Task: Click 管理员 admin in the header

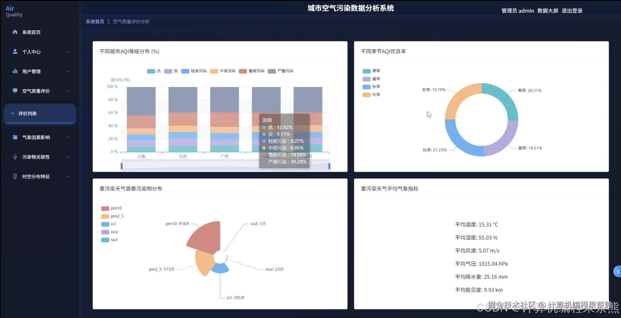Action: pos(517,11)
